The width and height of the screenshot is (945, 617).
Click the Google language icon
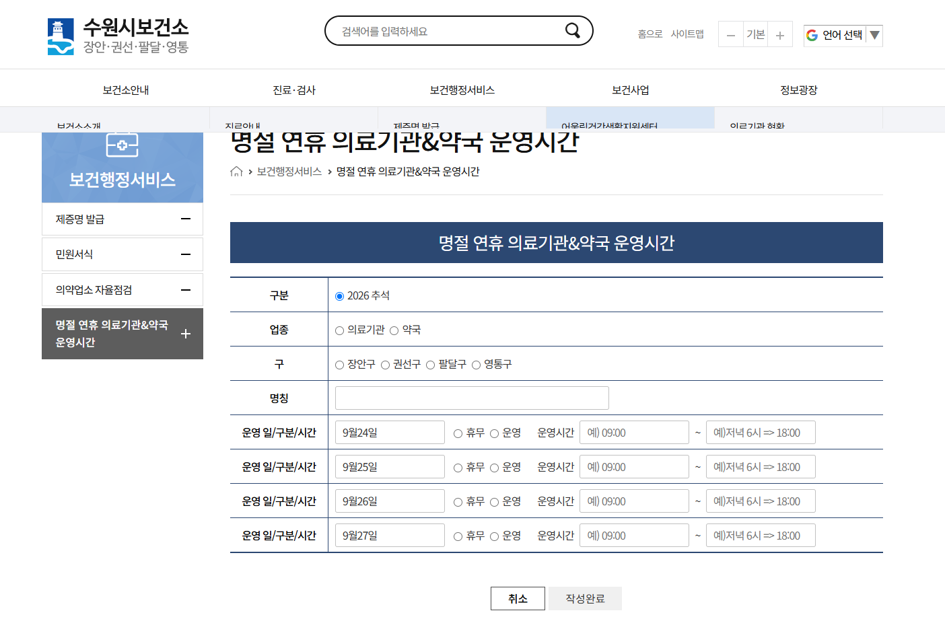click(x=812, y=35)
